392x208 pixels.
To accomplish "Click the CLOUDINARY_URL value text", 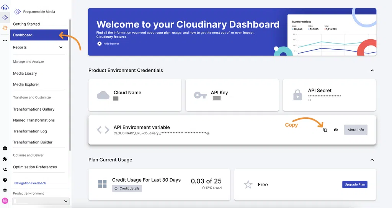I will [x=162, y=133].
